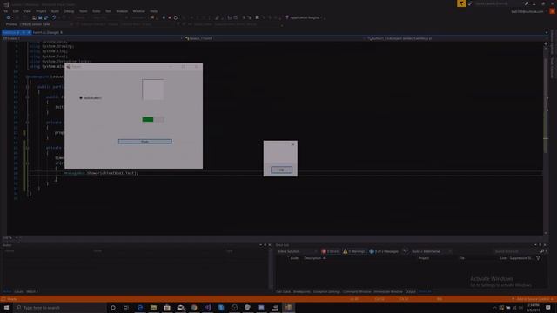Image resolution: width=557 pixels, height=313 pixels.
Task: Click the Save All toolbar icon
Action: [46, 17]
